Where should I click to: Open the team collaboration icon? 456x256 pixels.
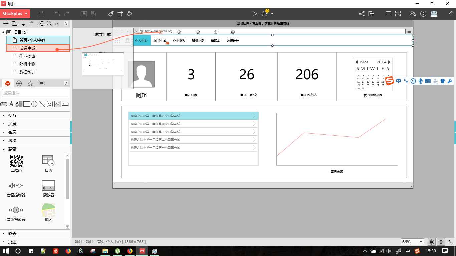413,14
